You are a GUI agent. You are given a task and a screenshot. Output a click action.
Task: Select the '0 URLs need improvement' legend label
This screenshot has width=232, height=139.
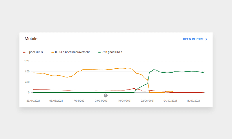(72, 52)
